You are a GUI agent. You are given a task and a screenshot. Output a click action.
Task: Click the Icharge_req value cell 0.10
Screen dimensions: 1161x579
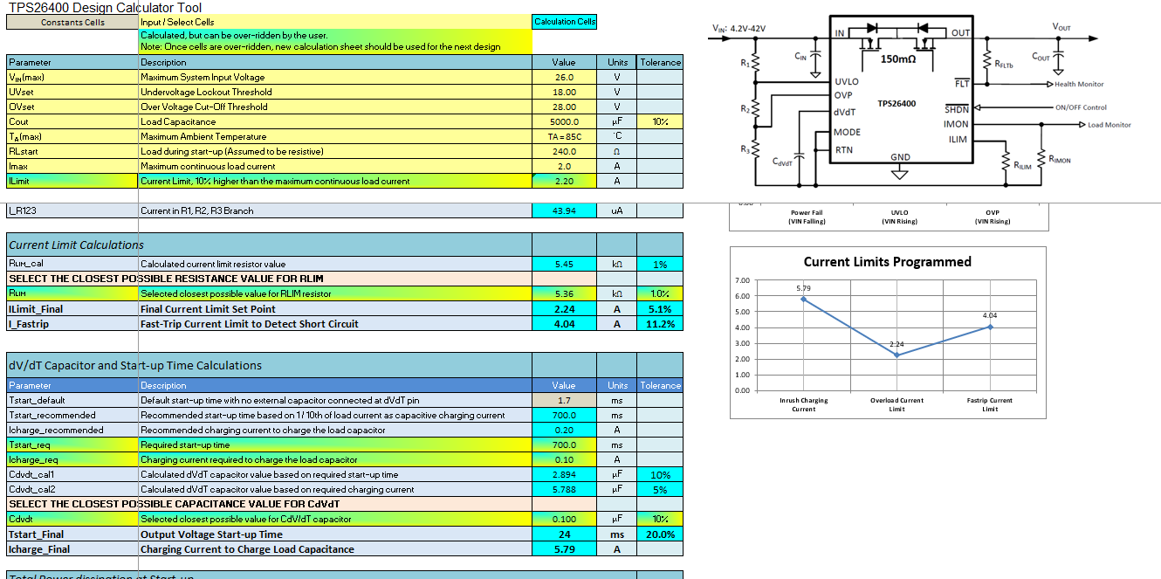564,459
